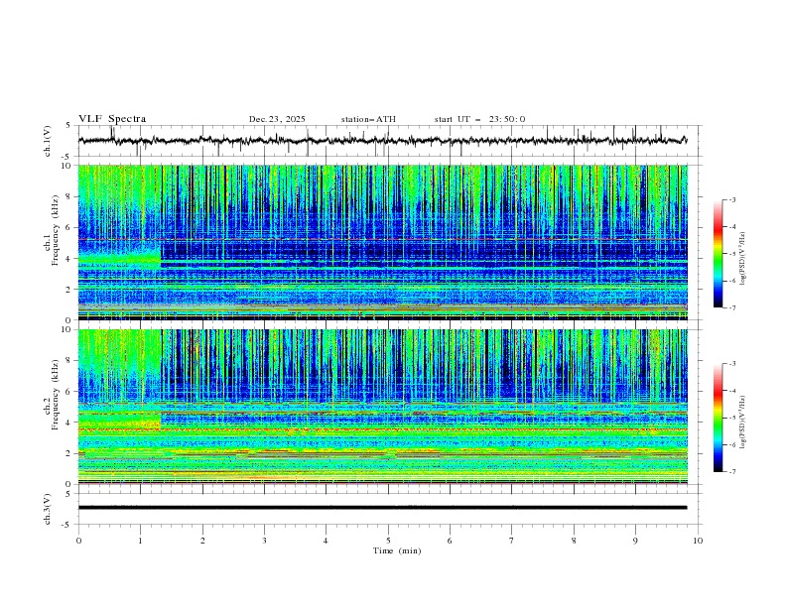
Task: Click the 'ch.1(V)' axis label
Action: pos(48,141)
